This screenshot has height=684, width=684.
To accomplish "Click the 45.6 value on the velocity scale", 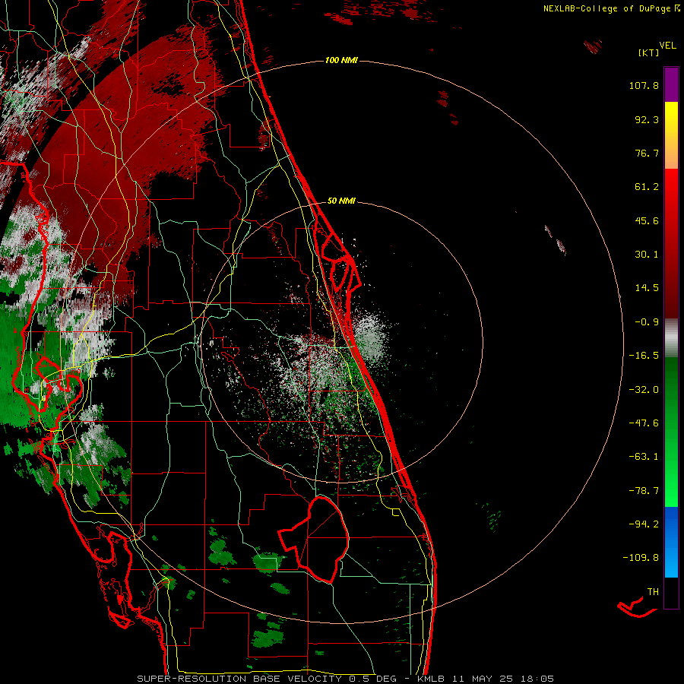I will pyautogui.click(x=647, y=220).
